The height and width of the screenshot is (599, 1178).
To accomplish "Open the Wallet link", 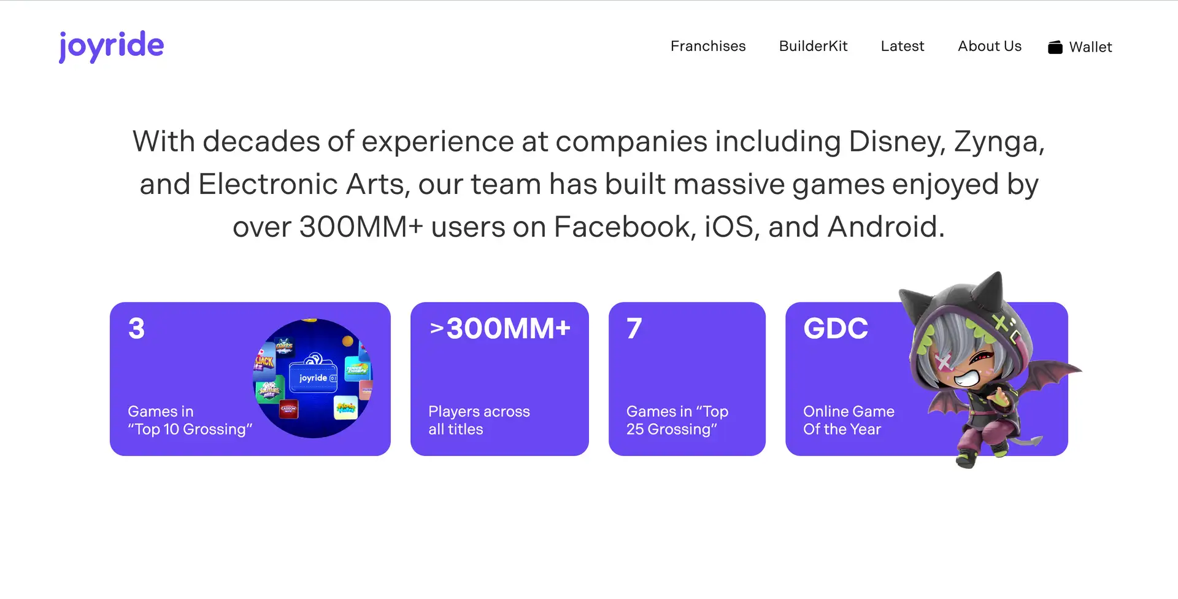I will pos(1090,47).
